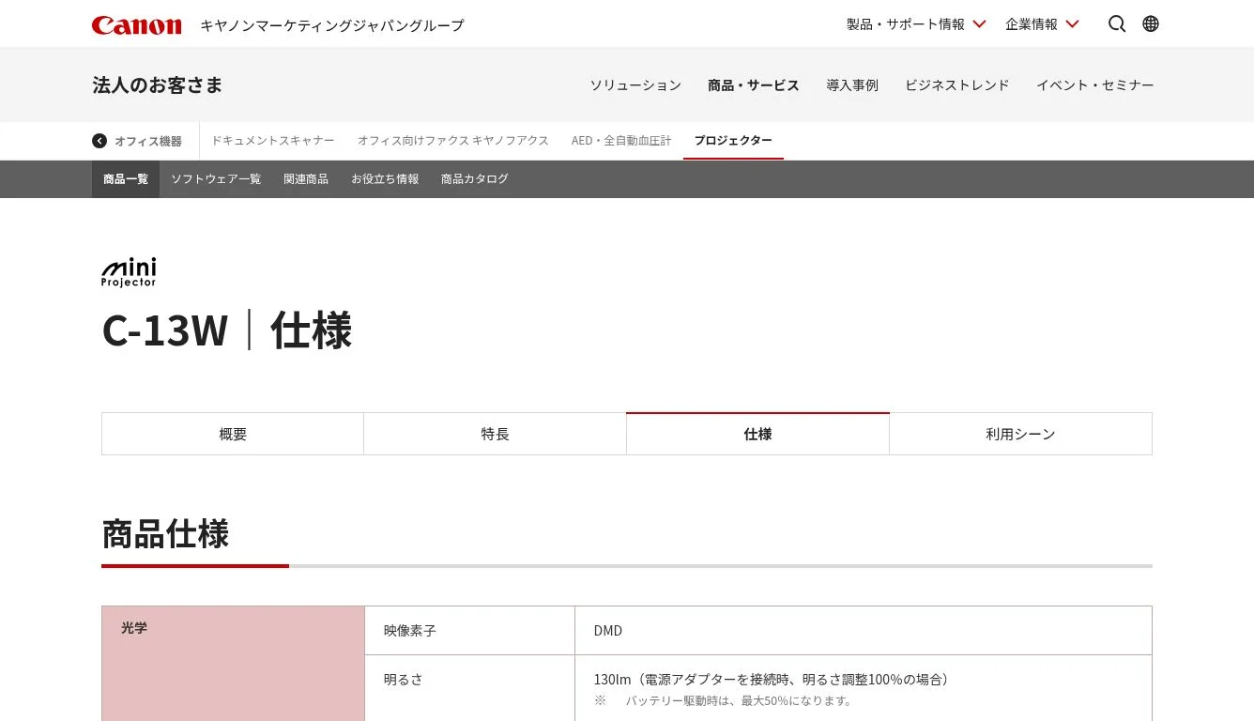Open ソフトウェア一覧 in dark bar
The image size is (1254, 721).
[x=216, y=179]
